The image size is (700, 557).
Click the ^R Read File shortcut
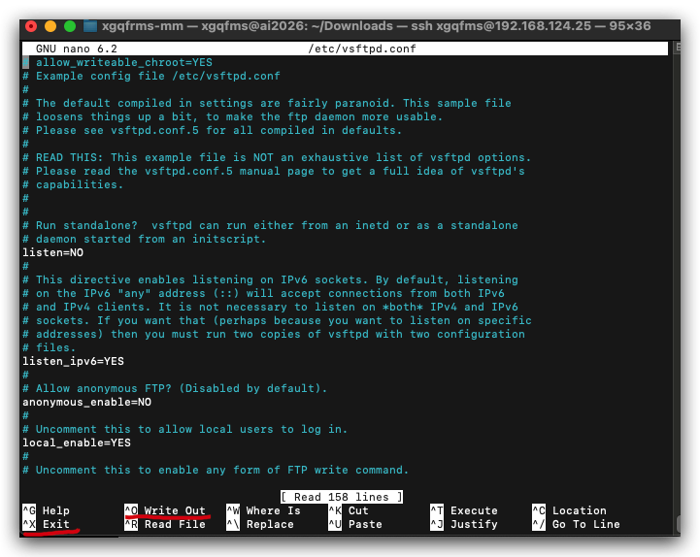click(165, 524)
